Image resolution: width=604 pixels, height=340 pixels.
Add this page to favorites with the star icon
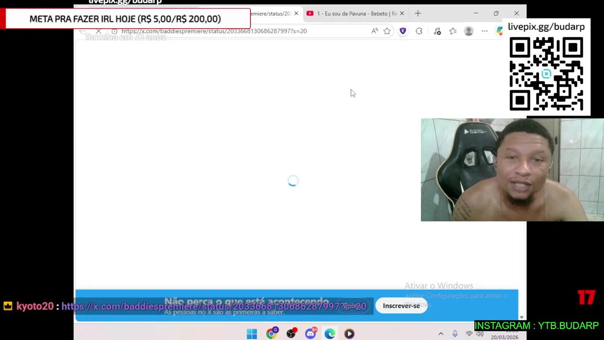click(387, 31)
